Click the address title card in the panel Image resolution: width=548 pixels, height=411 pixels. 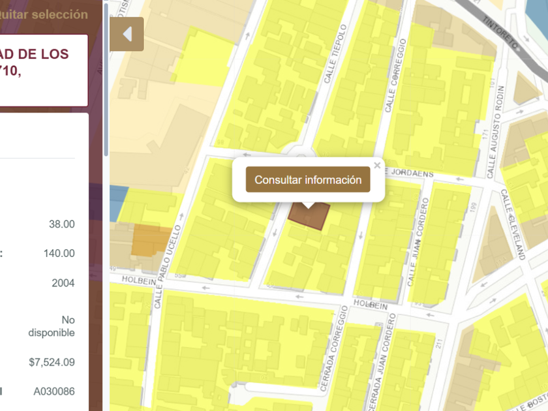44,70
